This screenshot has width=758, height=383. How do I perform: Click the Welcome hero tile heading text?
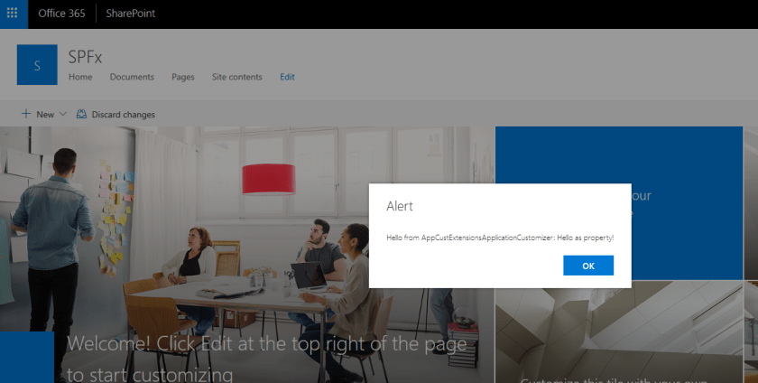(267, 359)
